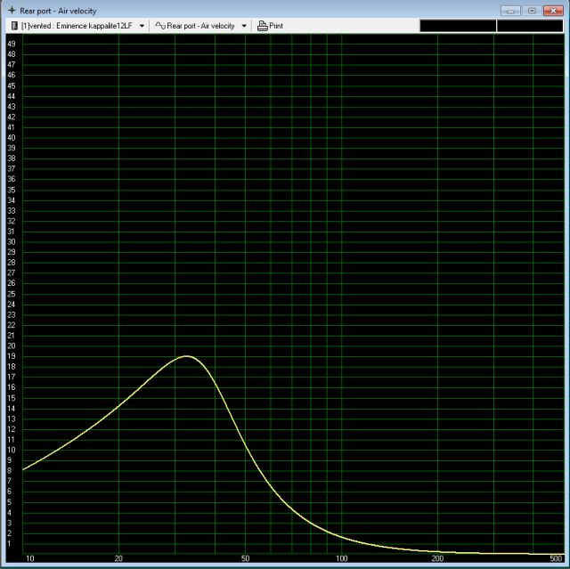Open the Rear port - Air velocity graph selector

200,26
